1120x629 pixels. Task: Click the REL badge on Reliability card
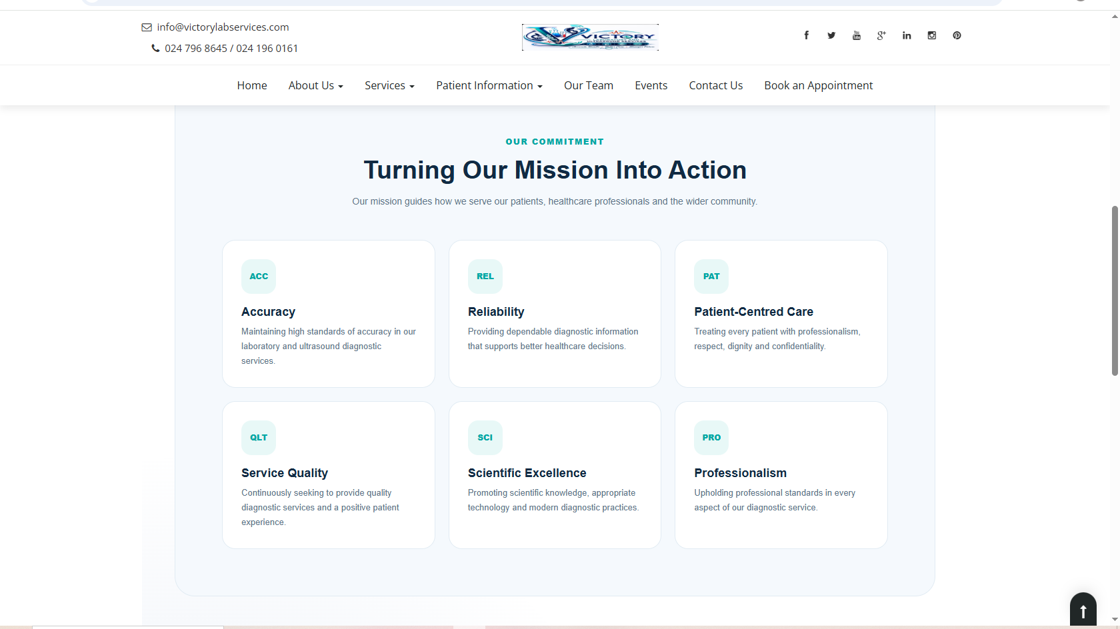[x=485, y=277]
